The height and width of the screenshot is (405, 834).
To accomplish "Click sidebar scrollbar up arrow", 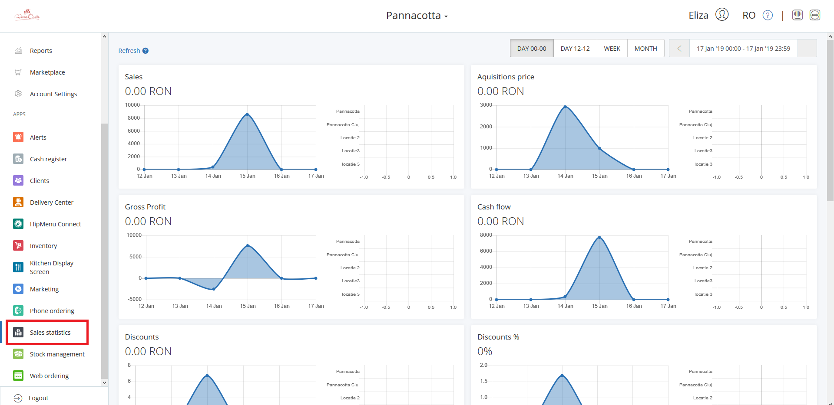I will [x=104, y=36].
